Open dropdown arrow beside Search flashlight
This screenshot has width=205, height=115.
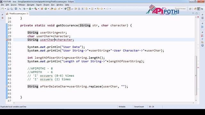click(x=62, y=9)
